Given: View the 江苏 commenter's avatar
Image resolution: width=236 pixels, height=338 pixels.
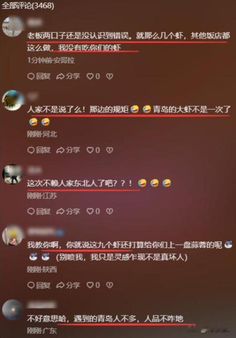Looking at the screenshot, I should pos(13,174).
